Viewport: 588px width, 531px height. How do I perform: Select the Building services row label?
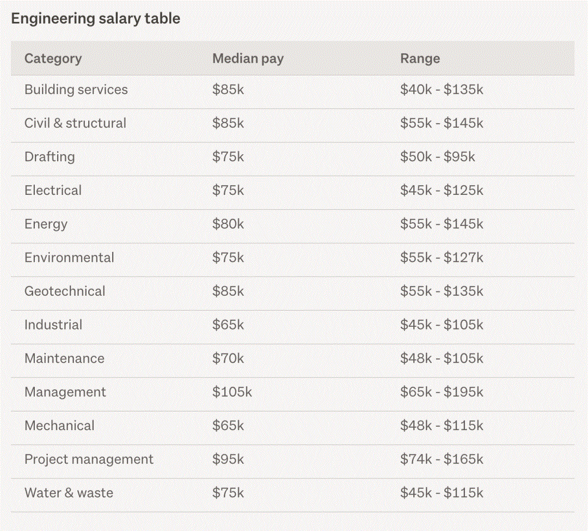[x=76, y=90]
